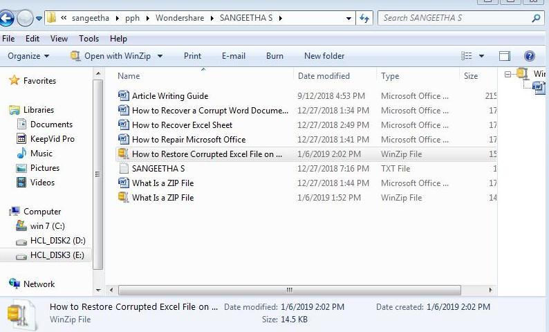Click Open with WinZip button

[x=111, y=56]
